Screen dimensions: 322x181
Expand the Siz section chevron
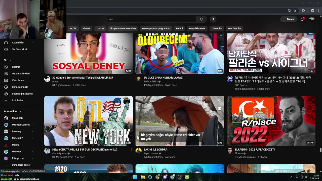(10, 60)
